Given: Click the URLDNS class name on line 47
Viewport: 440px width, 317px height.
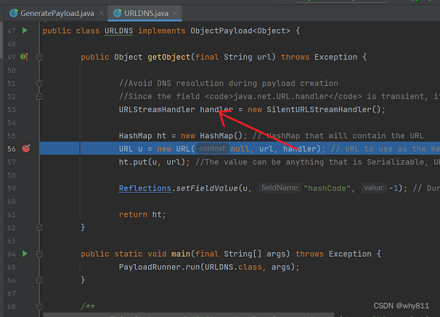Looking at the screenshot, I should click(x=118, y=31).
